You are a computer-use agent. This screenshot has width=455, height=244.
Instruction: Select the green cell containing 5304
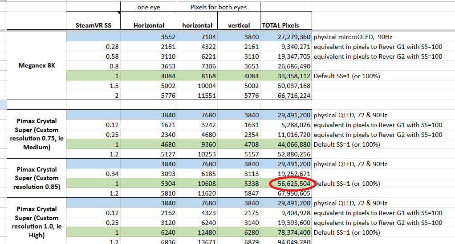tap(149, 184)
